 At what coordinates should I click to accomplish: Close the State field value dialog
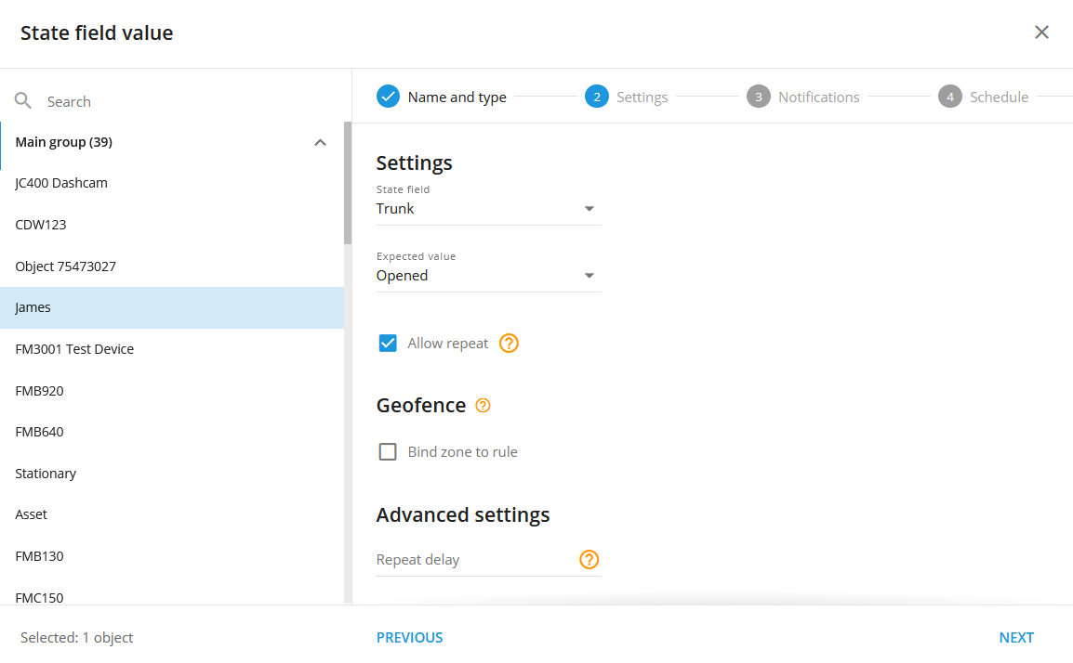click(x=1041, y=32)
